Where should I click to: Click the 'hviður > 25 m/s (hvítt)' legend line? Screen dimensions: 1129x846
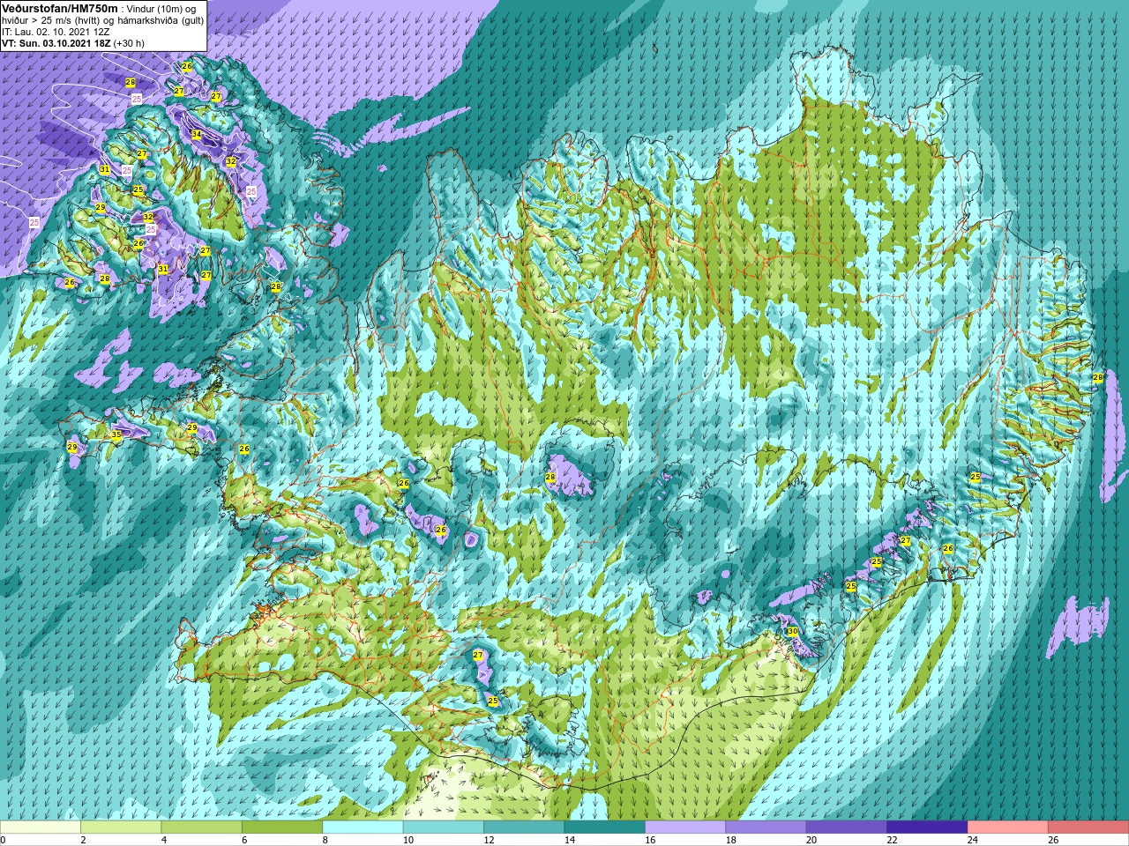[x=49, y=20]
